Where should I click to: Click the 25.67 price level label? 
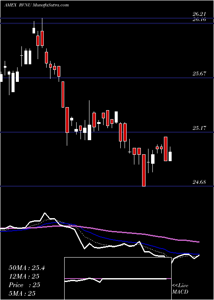pos(199,74)
